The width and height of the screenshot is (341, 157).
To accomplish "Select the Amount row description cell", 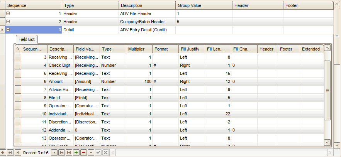I will click(x=60, y=81).
